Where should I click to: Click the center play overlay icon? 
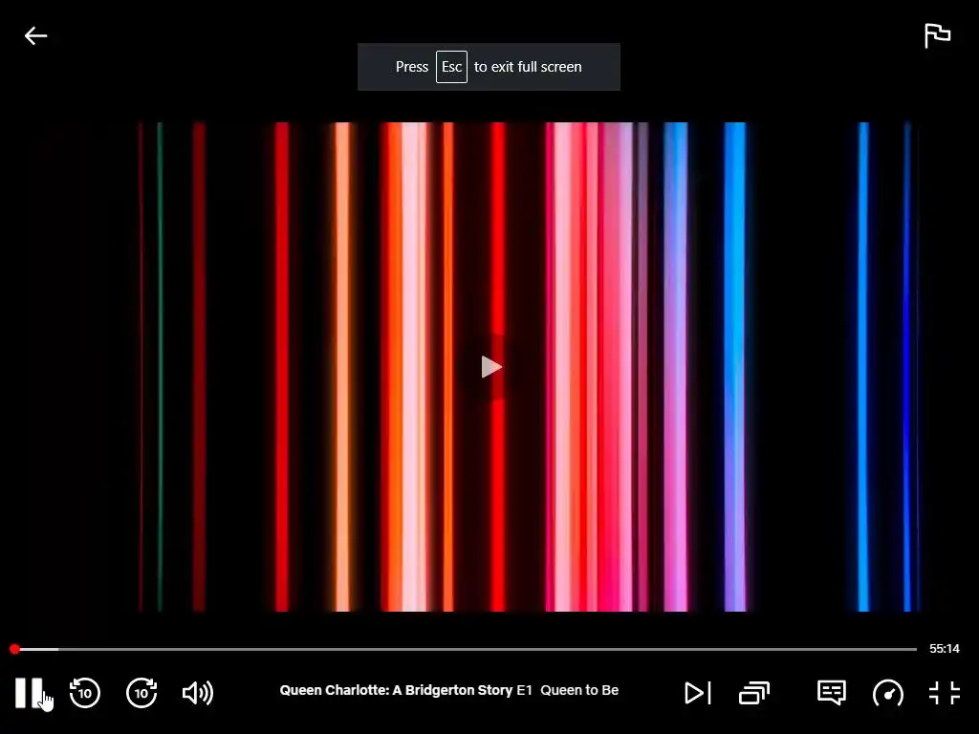(x=491, y=367)
